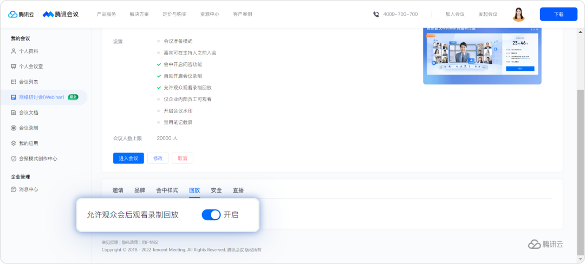
Task: Open 会议文档 via its document icon
Action: coord(14,113)
